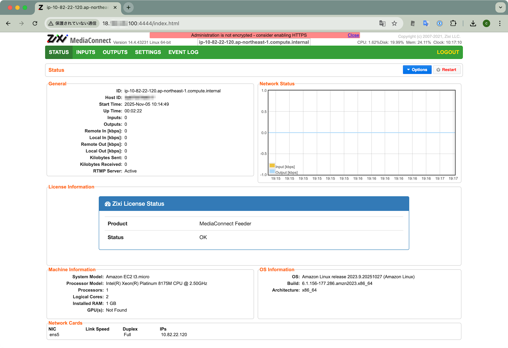Click LOGOUT in the green navigation bar
Image resolution: width=508 pixels, height=348 pixels.
pos(448,52)
